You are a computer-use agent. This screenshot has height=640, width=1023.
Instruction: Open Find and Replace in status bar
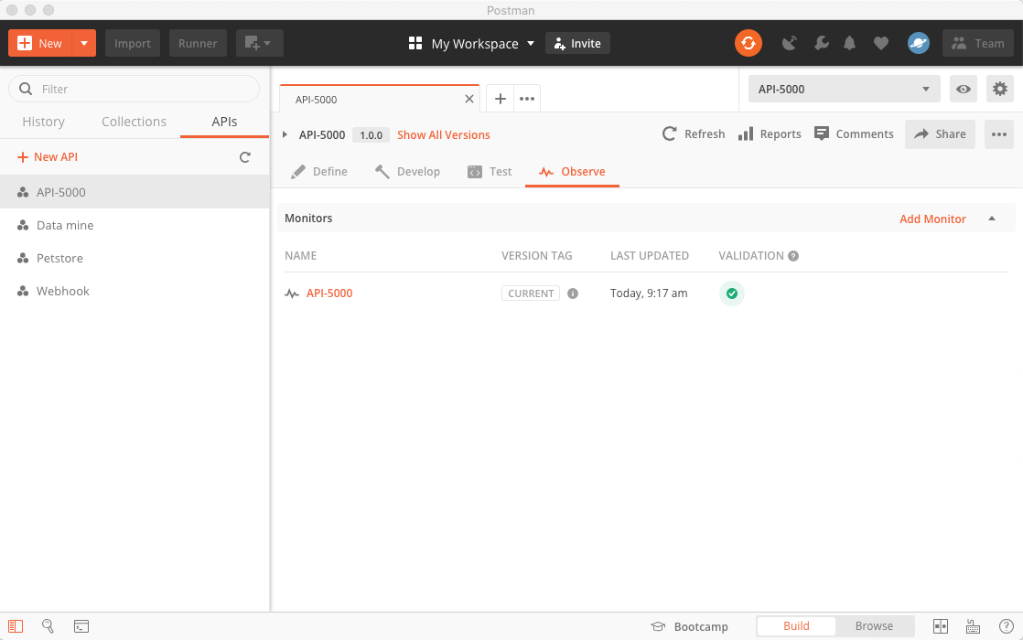coord(48,626)
